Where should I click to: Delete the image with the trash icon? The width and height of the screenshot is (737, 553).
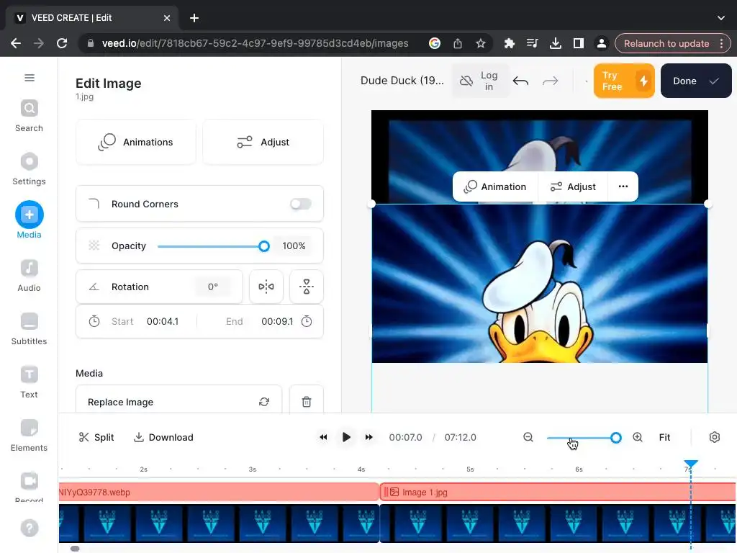[307, 402]
